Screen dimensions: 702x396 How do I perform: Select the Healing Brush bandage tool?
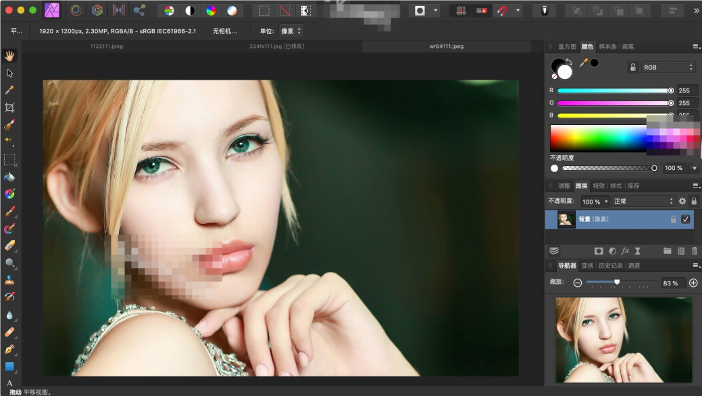point(9,332)
